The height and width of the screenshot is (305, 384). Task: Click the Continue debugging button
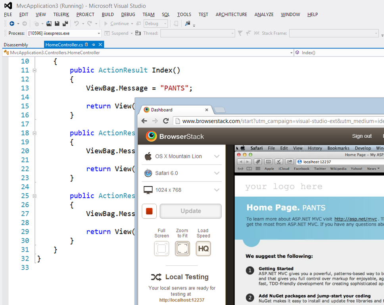coord(117,23)
